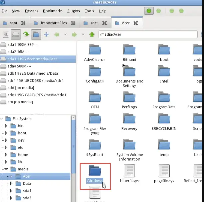
Task: Go up with the green up arrow
Action: click(92, 34)
